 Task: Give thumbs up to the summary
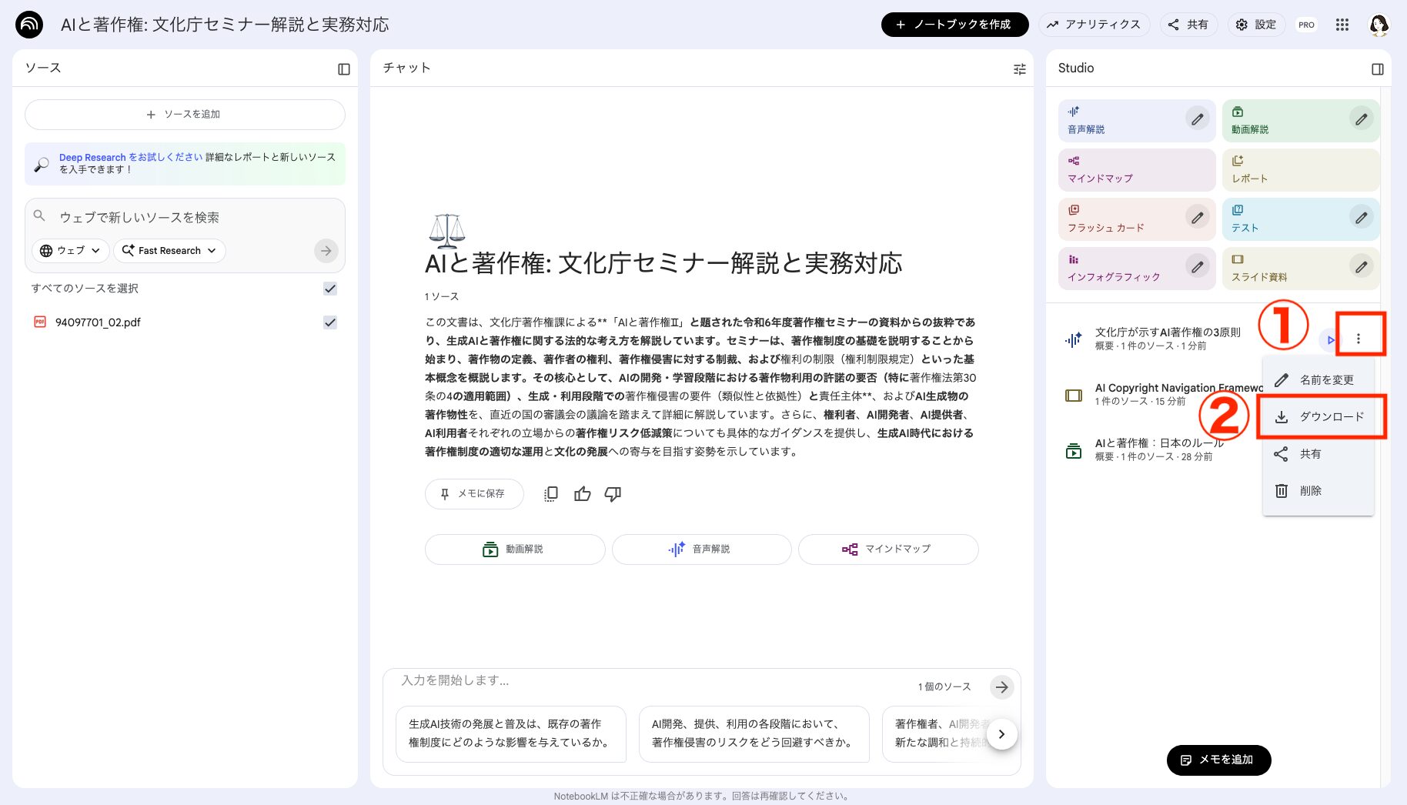[x=582, y=493]
